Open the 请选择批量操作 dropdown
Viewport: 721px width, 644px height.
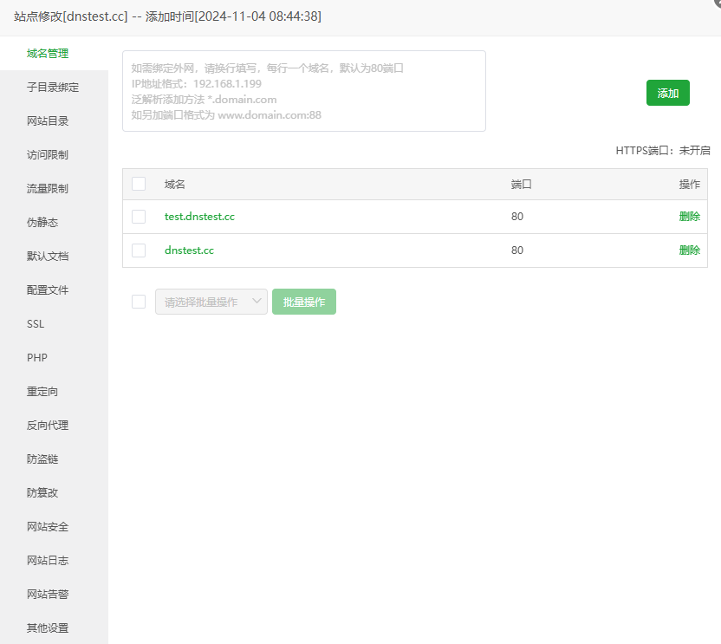click(x=211, y=302)
